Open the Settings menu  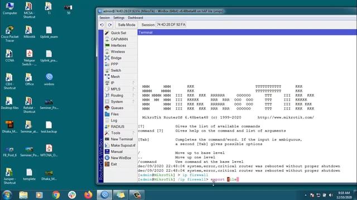[119, 18]
